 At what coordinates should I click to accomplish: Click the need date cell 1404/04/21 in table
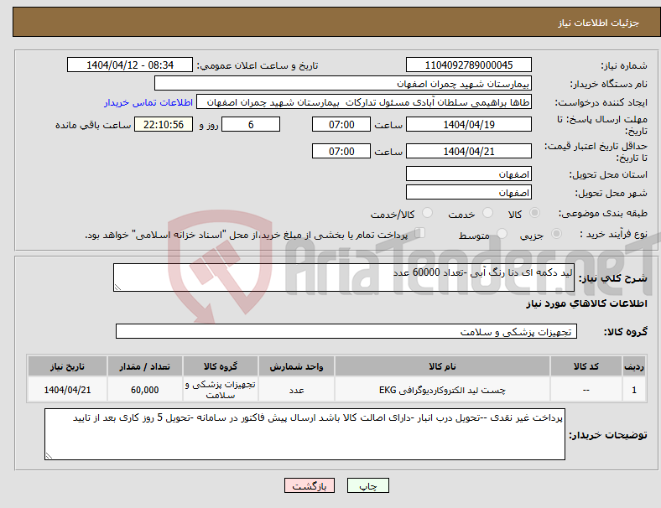tap(67, 390)
